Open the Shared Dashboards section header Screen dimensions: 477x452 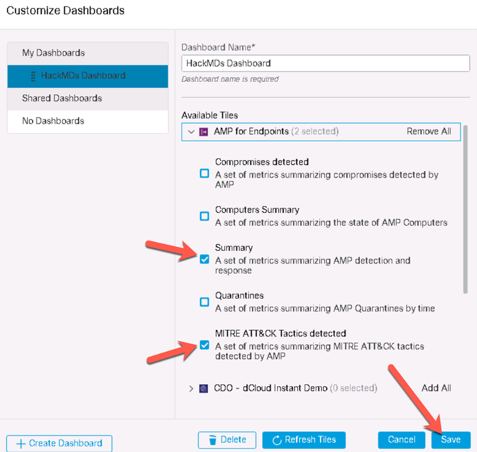[x=88, y=99]
